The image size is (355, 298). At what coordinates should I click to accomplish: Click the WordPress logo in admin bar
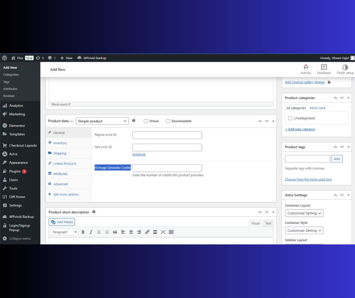[x=5, y=58]
